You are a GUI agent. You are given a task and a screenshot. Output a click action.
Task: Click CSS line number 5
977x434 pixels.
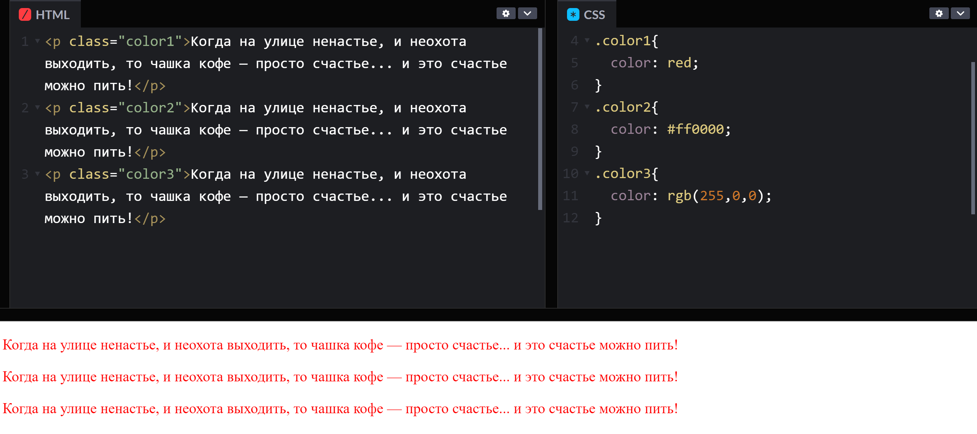click(574, 62)
